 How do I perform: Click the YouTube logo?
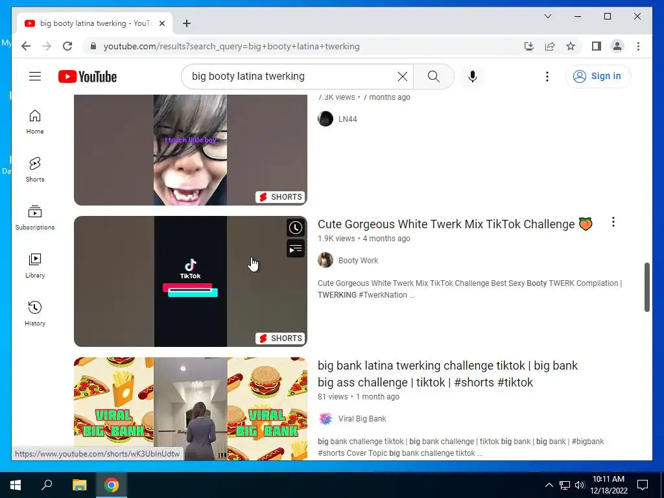coord(88,77)
